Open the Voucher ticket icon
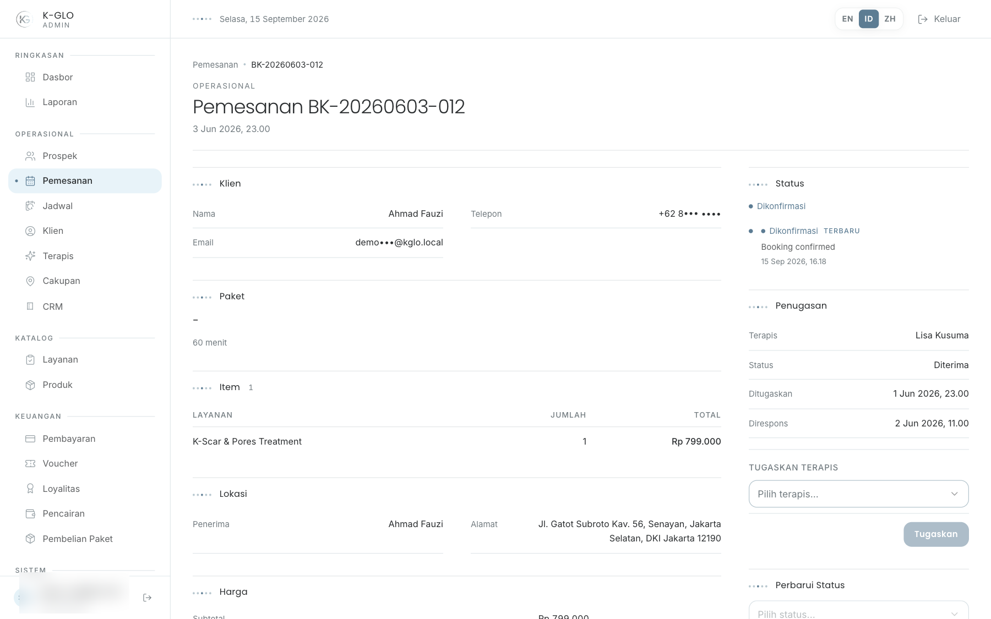This screenshot has height=619, width=991. point(30,464)
